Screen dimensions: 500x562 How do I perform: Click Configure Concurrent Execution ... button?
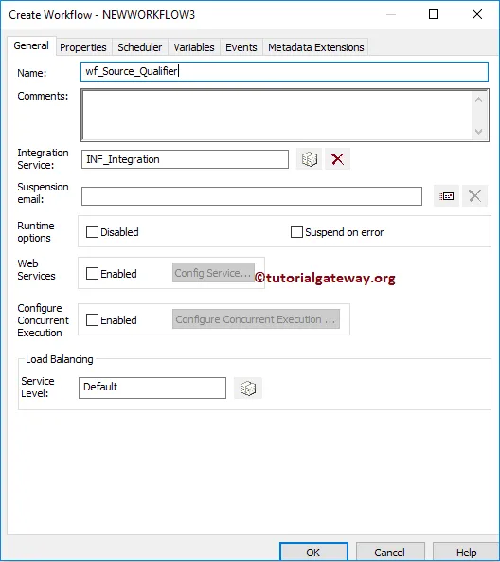click(256, 319)
